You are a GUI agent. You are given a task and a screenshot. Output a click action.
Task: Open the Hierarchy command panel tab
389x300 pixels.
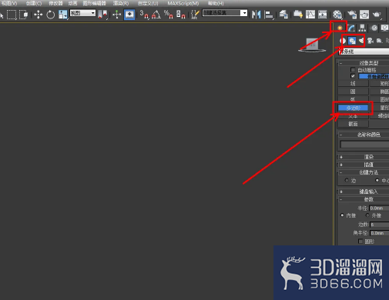[362, 28]
